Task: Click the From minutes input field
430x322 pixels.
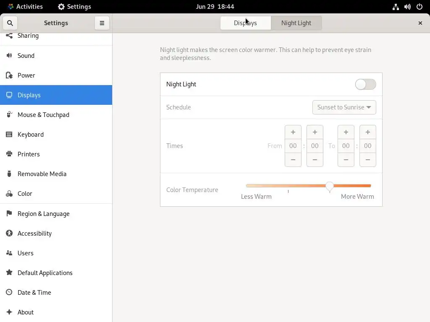Action: pos(315,146)
